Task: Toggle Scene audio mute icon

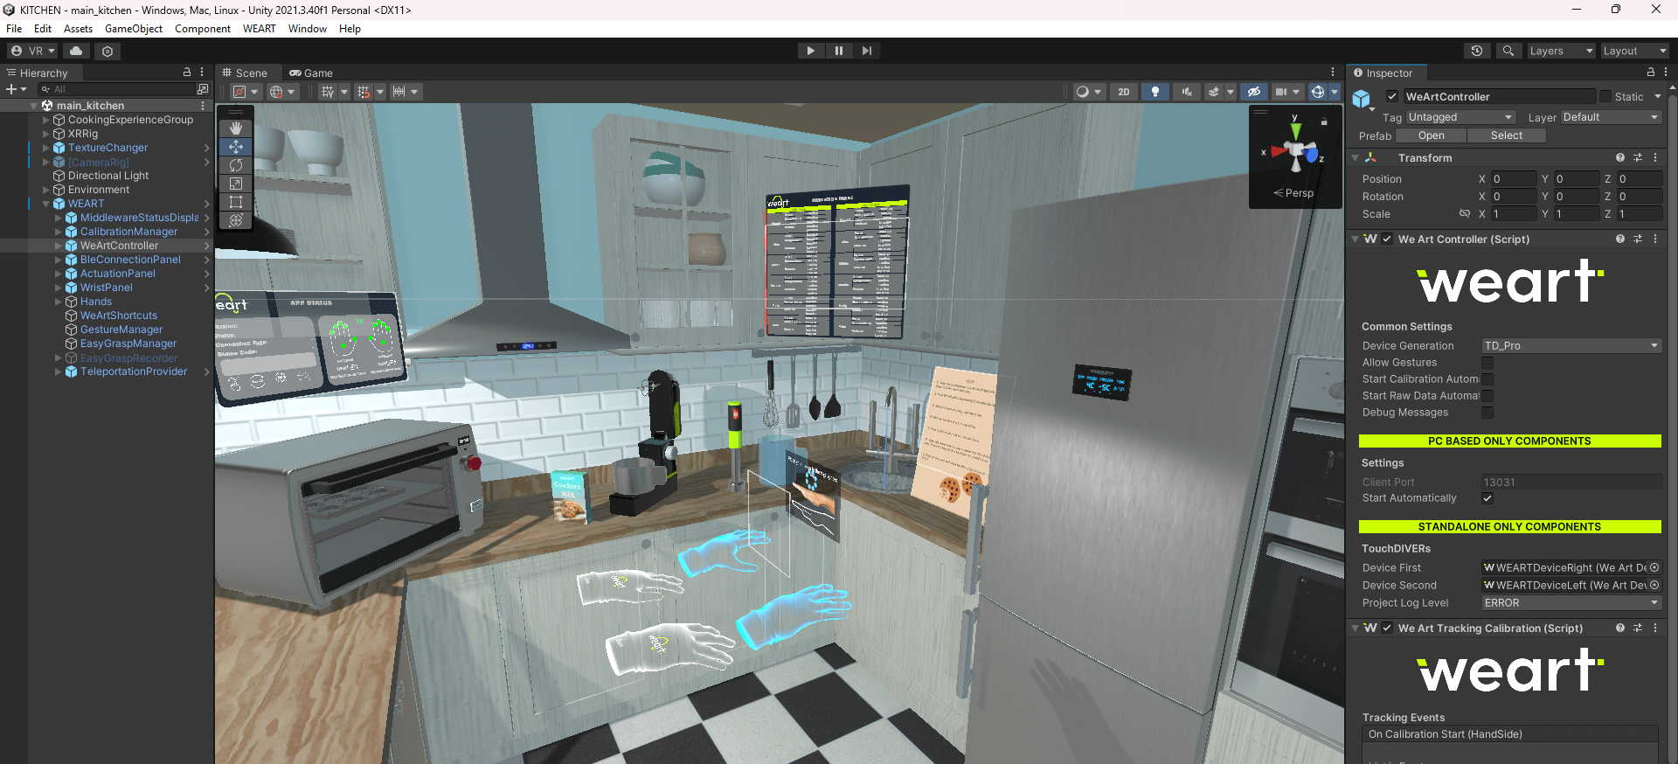Action: [1187, 92]
